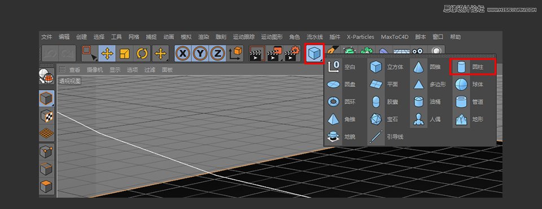Open the 编辑 (Edit) menu

click(x=64, y=37)
